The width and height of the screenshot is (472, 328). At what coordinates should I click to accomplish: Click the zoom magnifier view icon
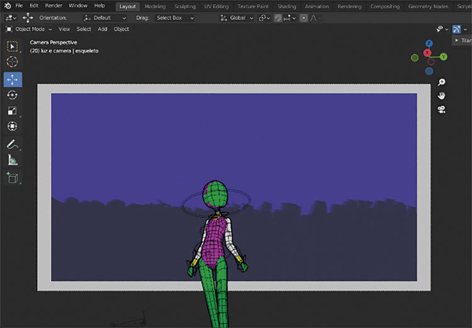tap(442, 82)
